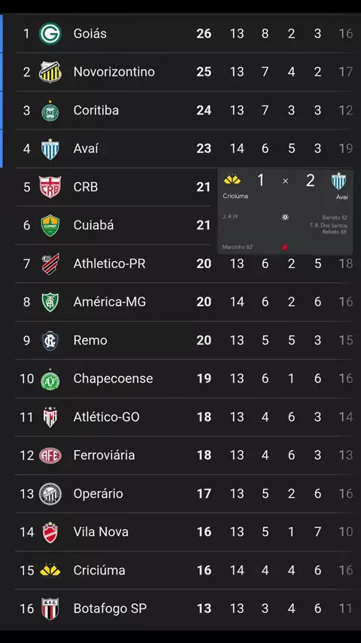Screen dimensions: 361x643
Task: Click the Criciúma name in standings row
Action: (99, 571)
